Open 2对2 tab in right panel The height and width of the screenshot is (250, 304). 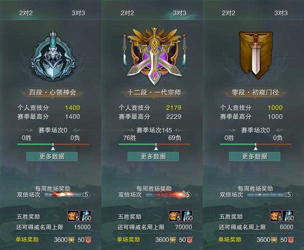click(228, 13)
